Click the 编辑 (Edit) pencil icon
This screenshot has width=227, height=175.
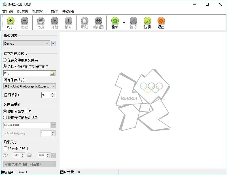tap(133, 21)
